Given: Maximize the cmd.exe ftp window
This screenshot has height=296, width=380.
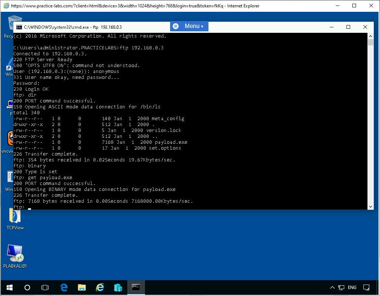Looking at the screenshot, I should pyautogui.click(x=348, y=27).
